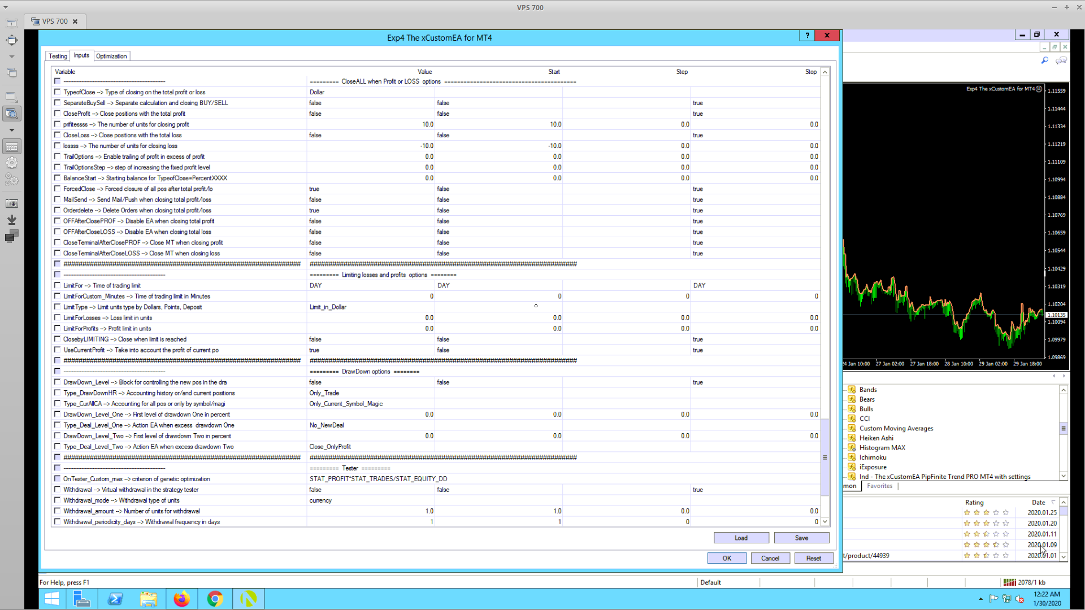
Task: Tick the LimitFor optimization checkbox
Action: pyautogui.click(x=57, y=285)
